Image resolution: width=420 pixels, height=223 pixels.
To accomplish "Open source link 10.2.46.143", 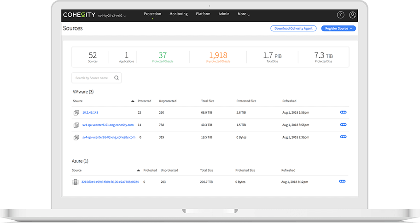I will point(90,112).
